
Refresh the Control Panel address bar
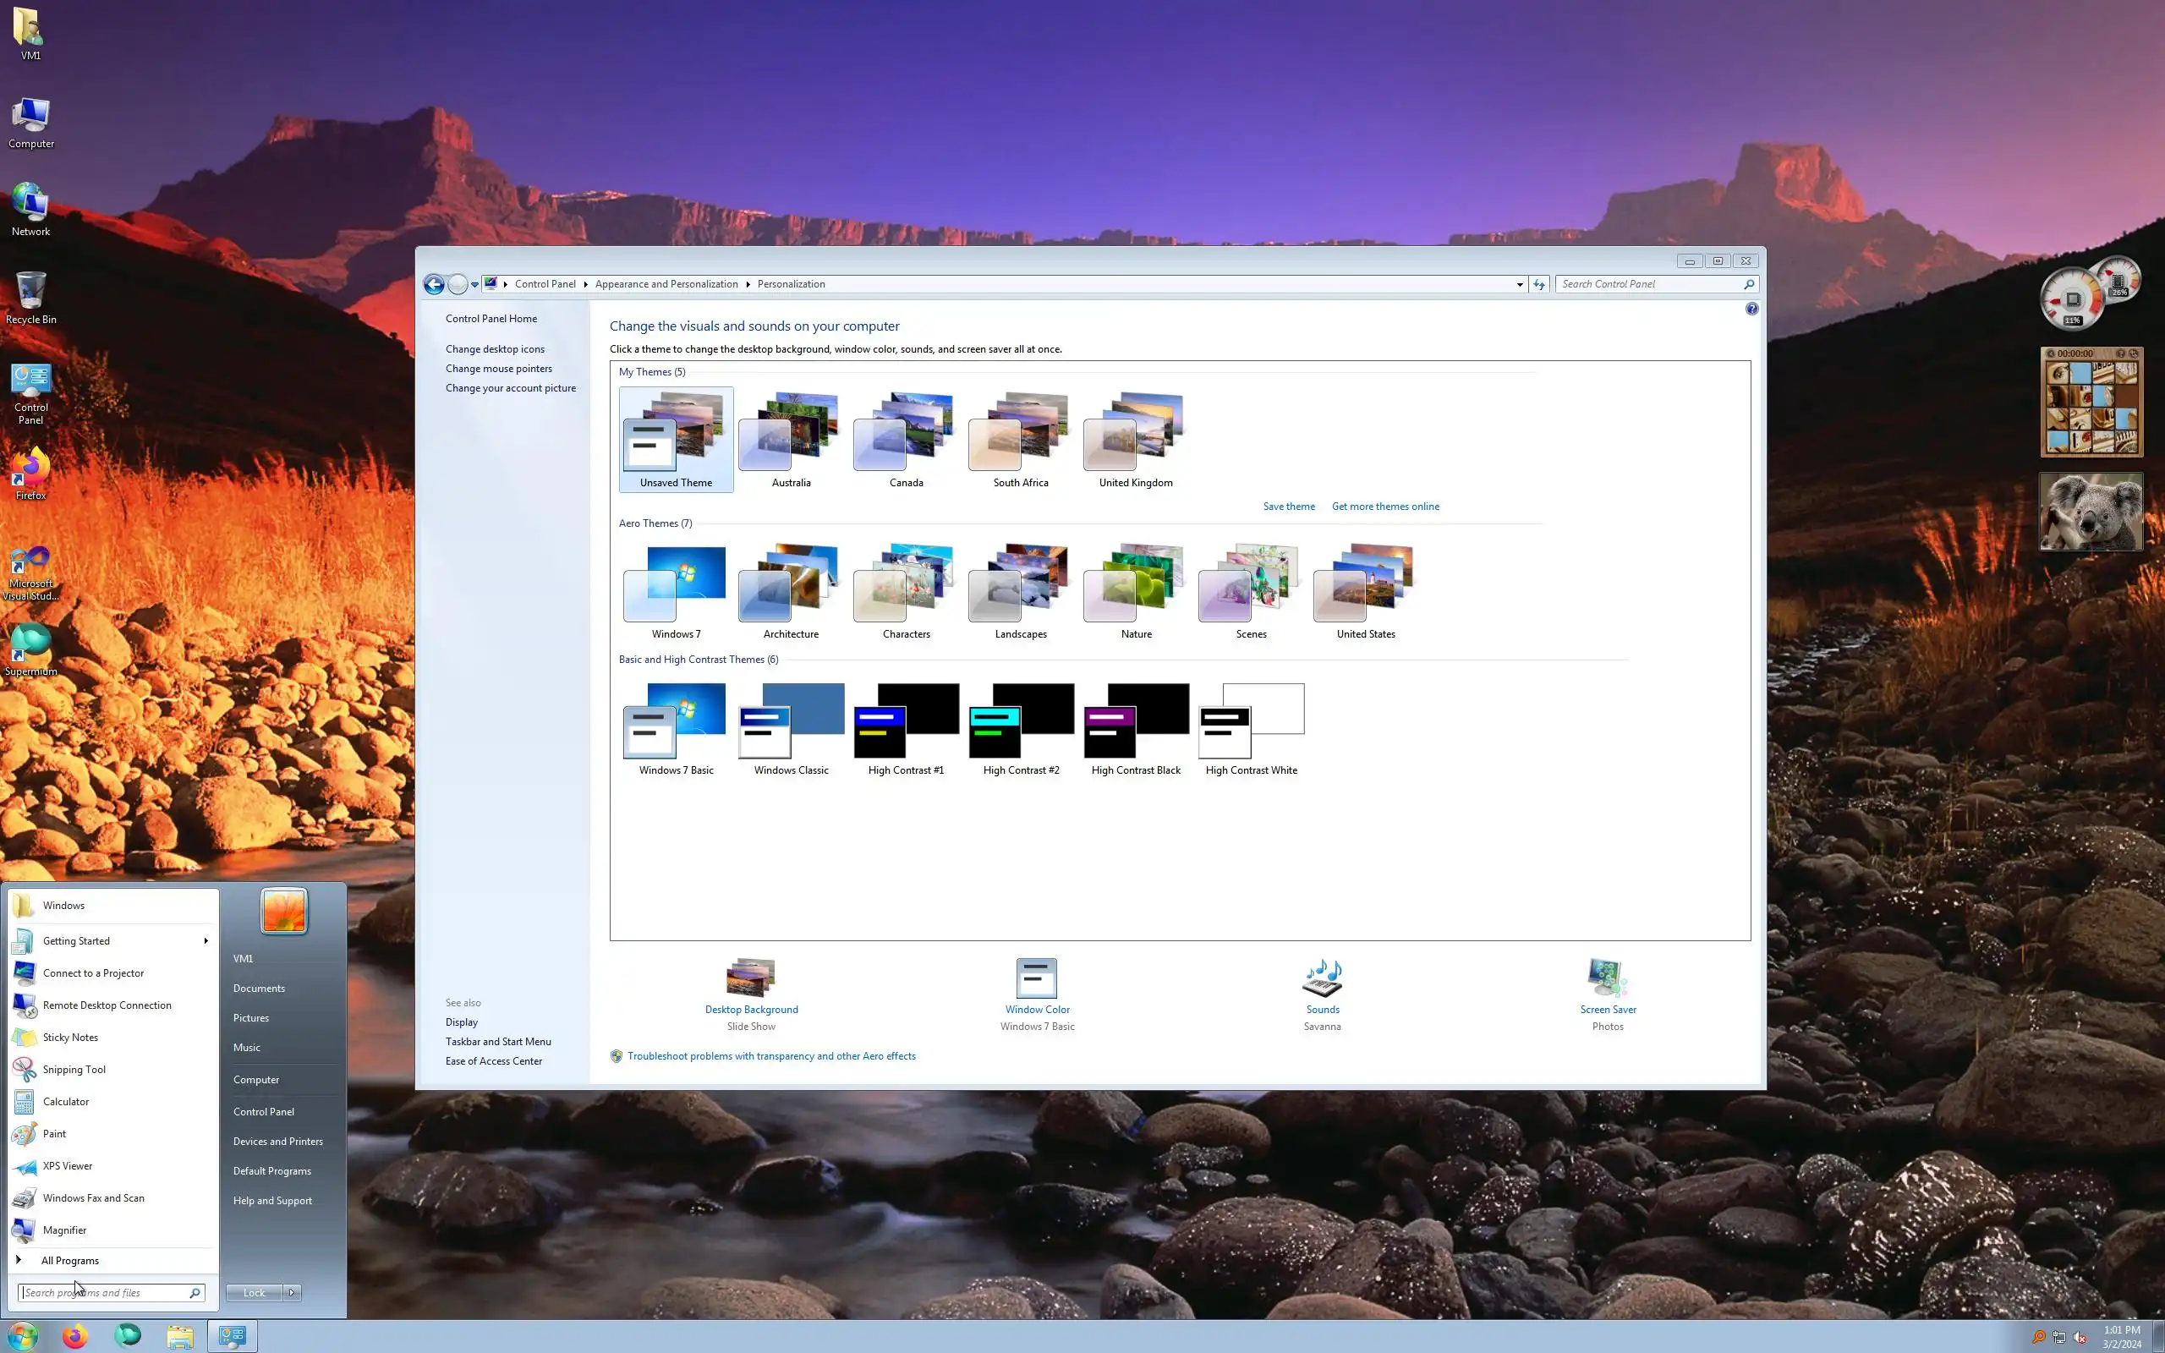[x=1539, y=285]
